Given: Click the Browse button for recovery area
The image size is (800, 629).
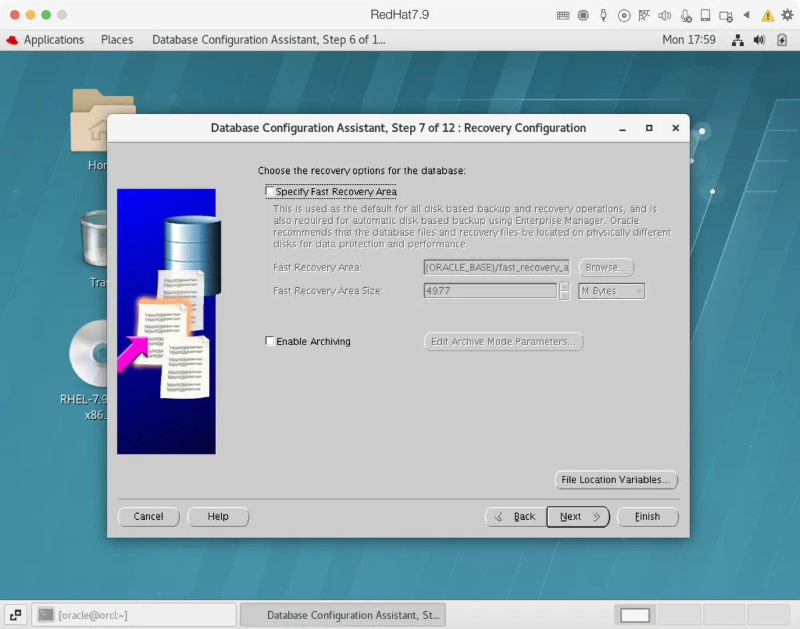Looking at the screenshot, I should 605,267.
